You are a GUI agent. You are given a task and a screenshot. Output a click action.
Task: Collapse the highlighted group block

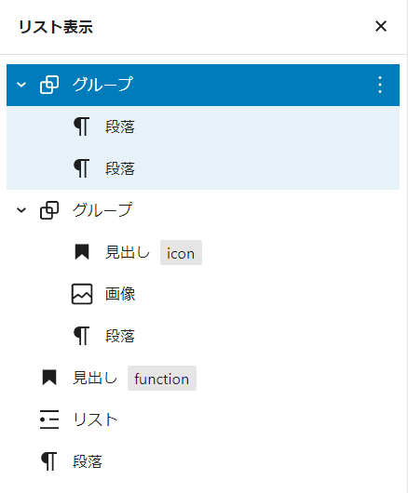click(21, 85)
